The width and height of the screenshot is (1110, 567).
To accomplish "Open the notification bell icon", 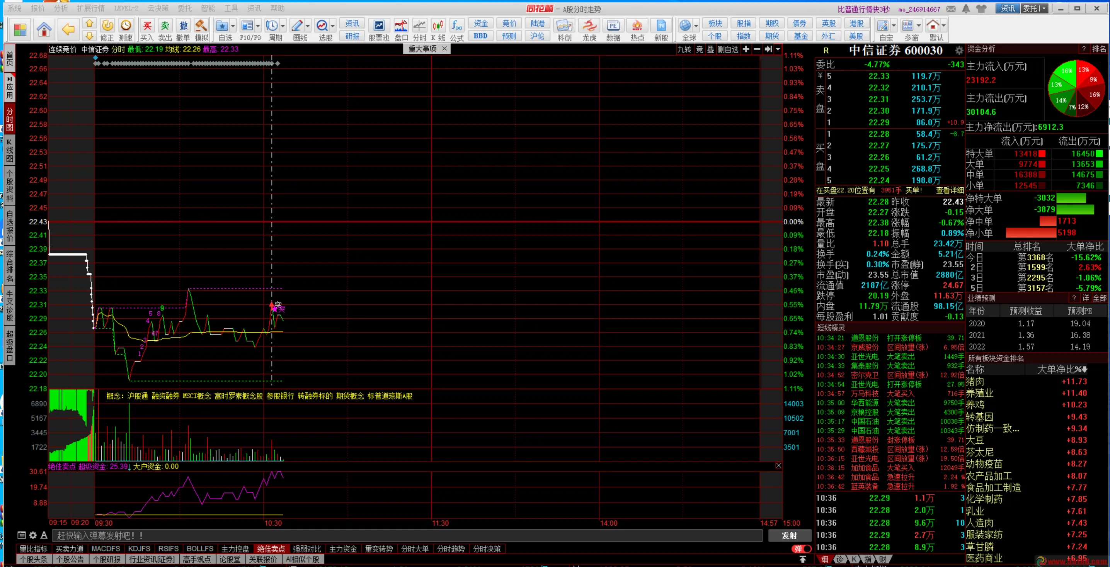I will click(966, 8).
